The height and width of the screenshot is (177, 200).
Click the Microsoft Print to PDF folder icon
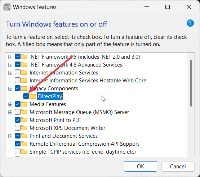24,120
